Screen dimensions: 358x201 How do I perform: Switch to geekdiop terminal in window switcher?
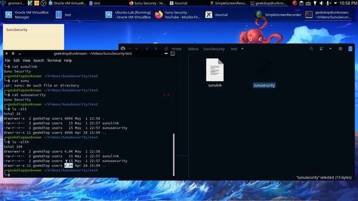tap(328, 15)
